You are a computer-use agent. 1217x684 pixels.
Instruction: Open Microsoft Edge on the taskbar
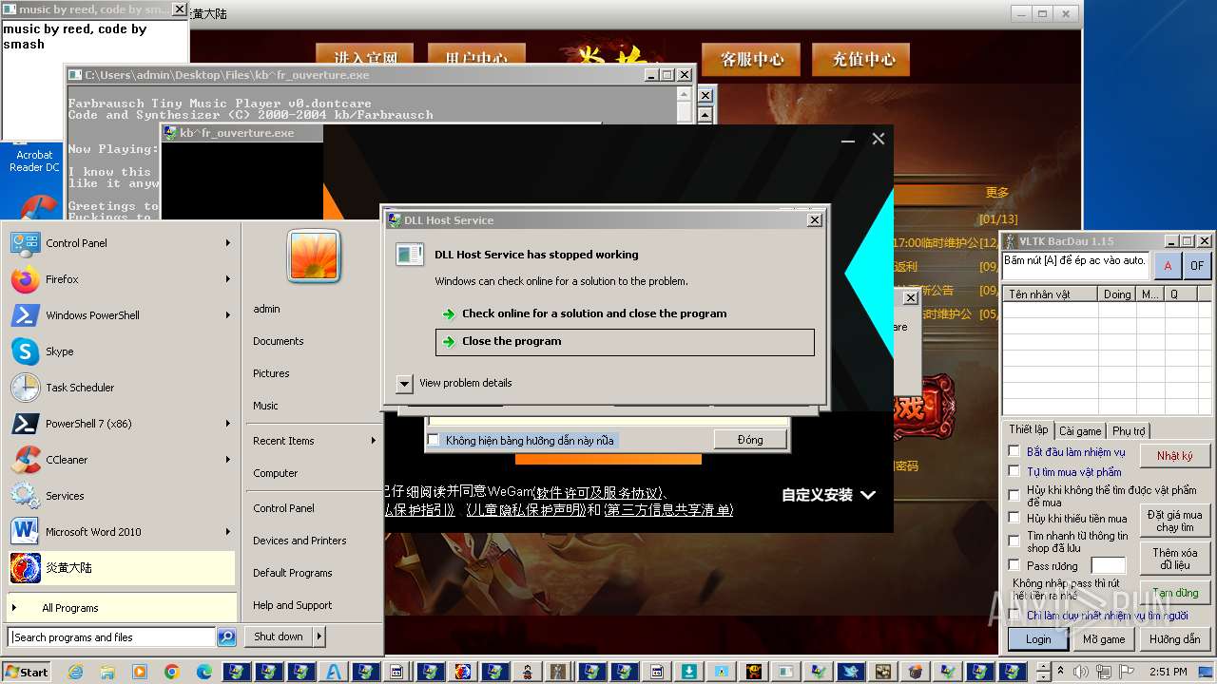tap(204, 672)
